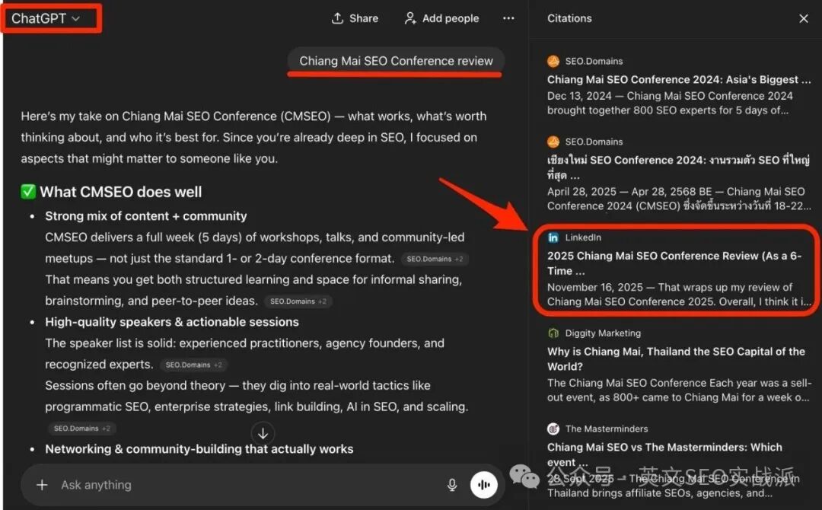The image size is (822, 510).
Task: Open LinkedIn citation "2025 Chiang Mai SEO Conference Review"
Action: pyautogui.click(x=674, y=263)
